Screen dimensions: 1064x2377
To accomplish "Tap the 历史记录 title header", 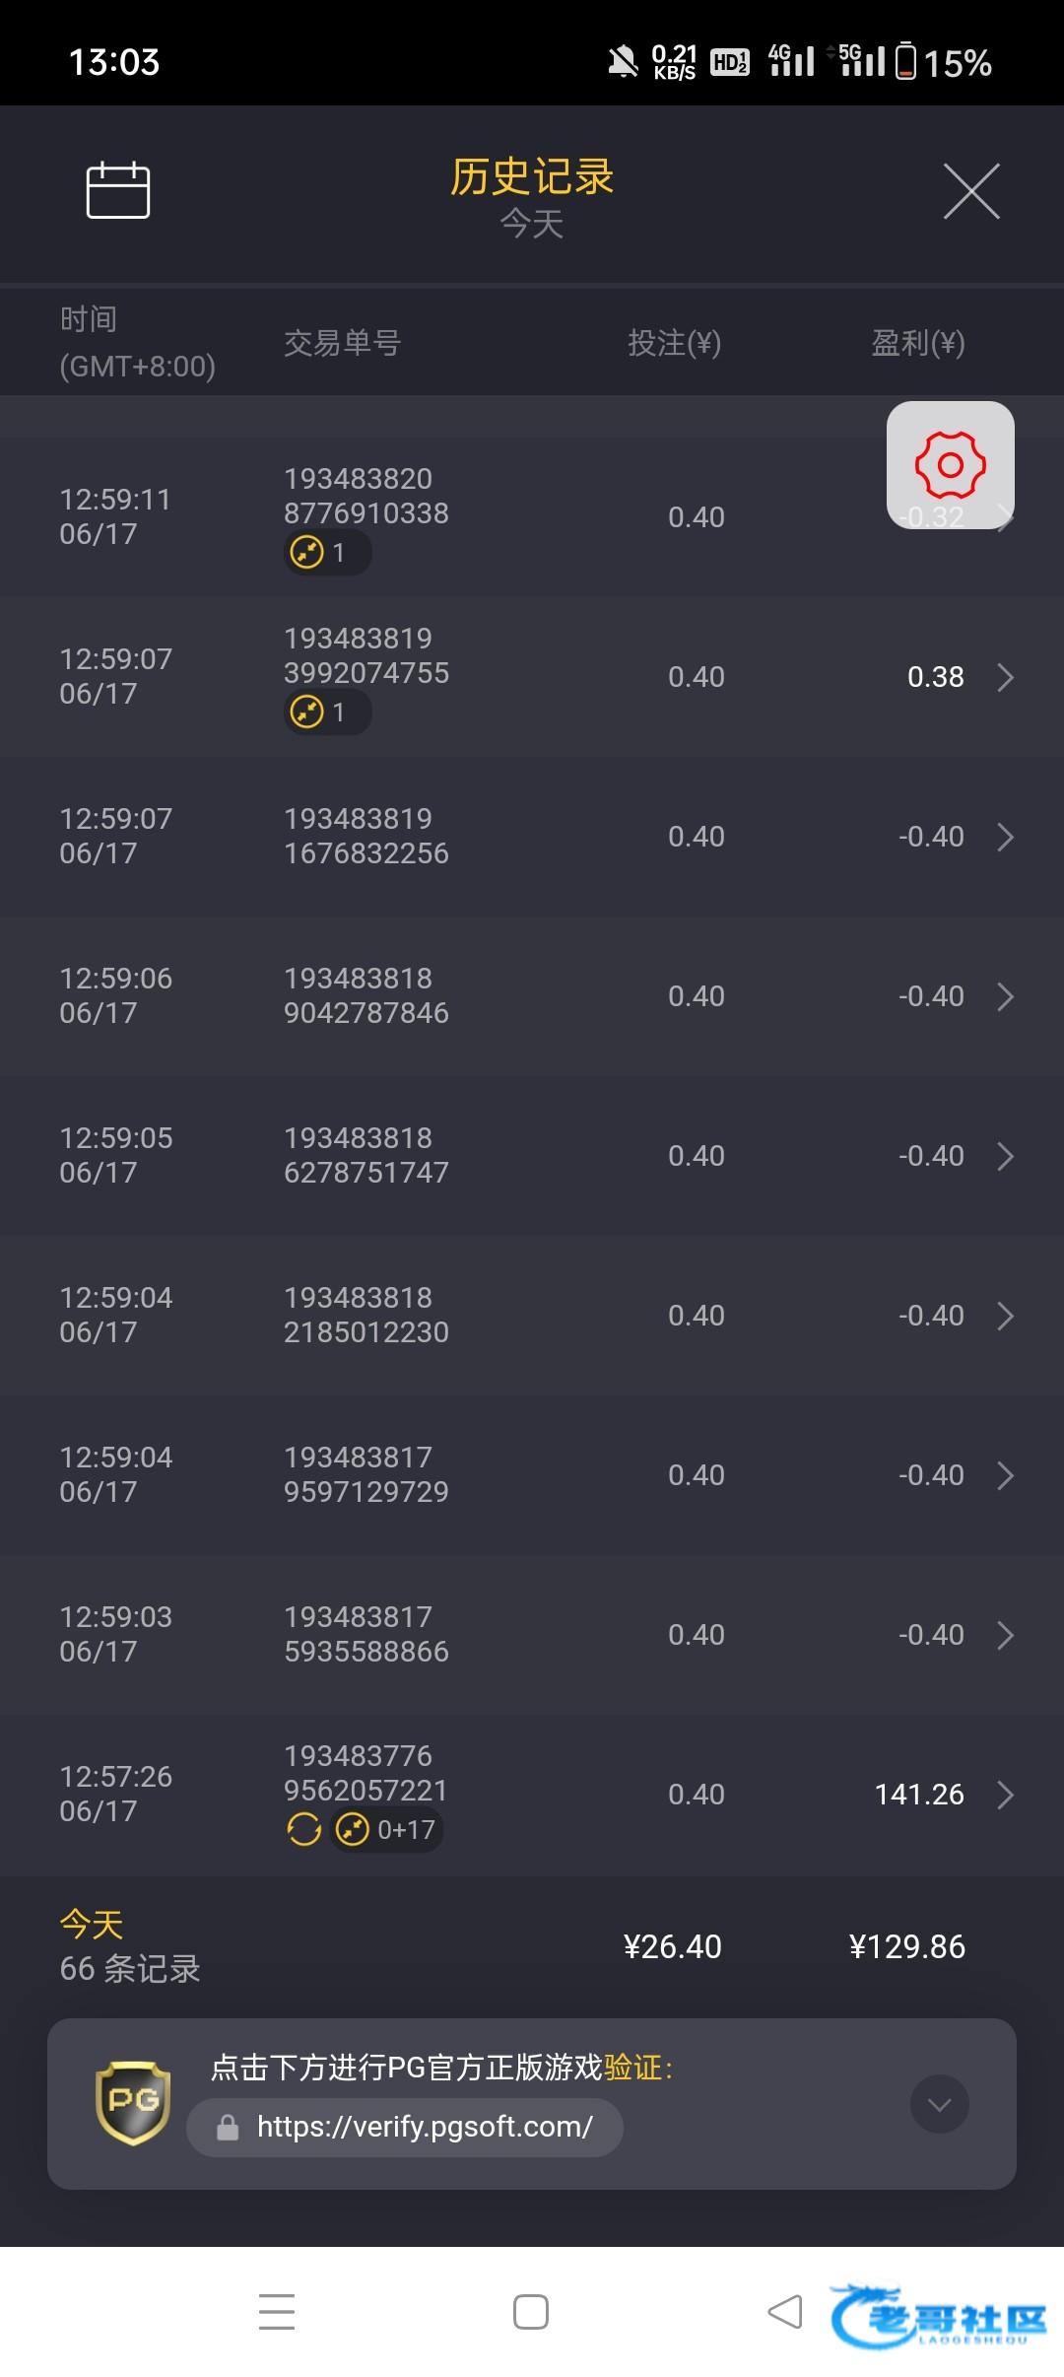I will tap(532, 177).
